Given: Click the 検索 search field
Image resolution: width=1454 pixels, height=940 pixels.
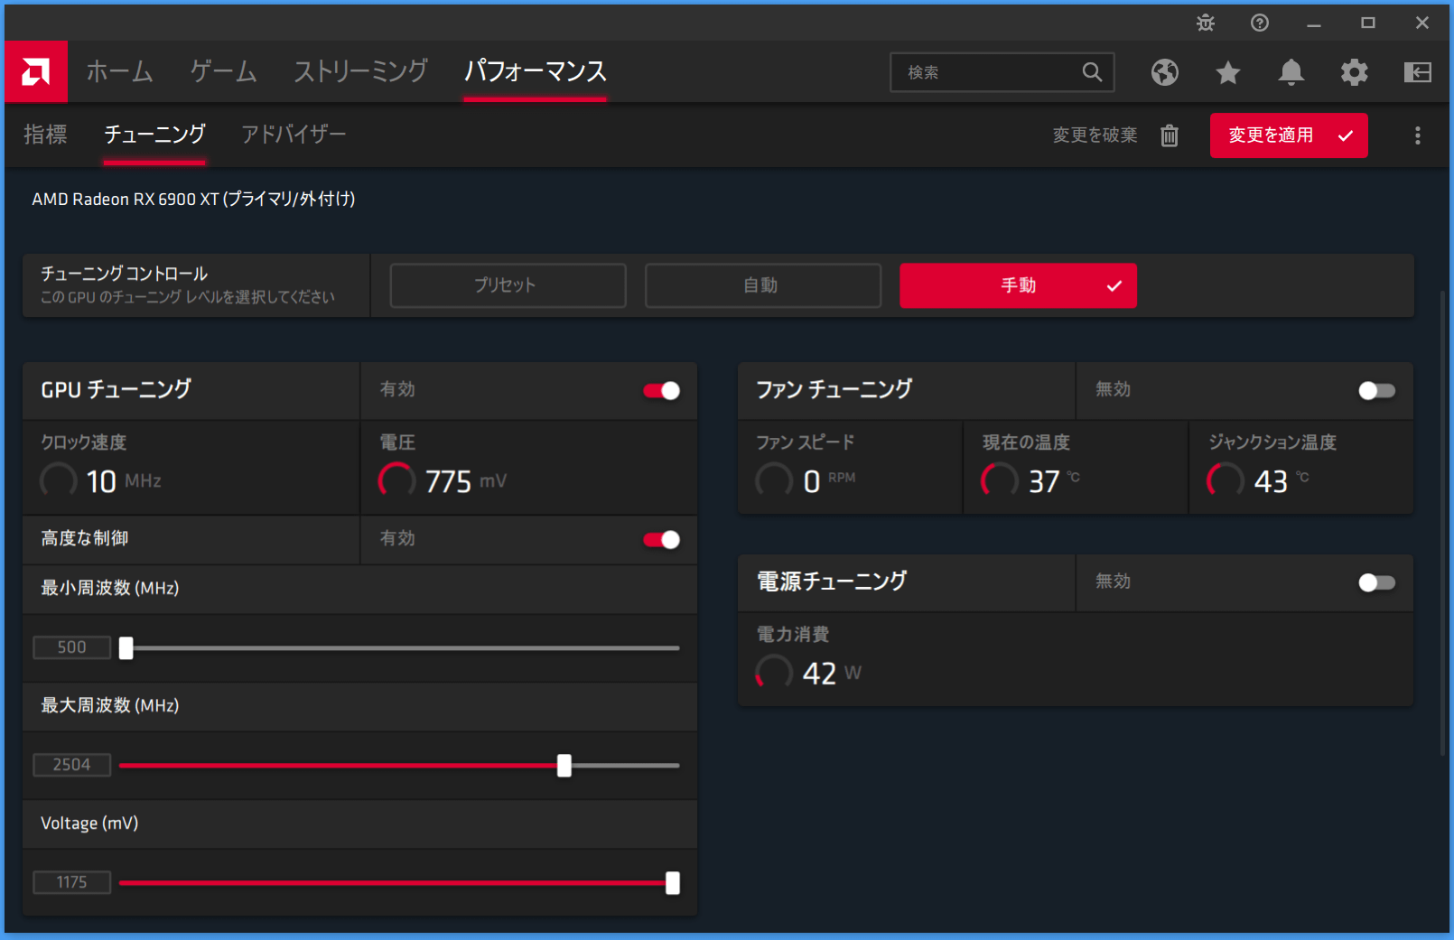Looking at the screenshot, I should [x=989, y=72].
